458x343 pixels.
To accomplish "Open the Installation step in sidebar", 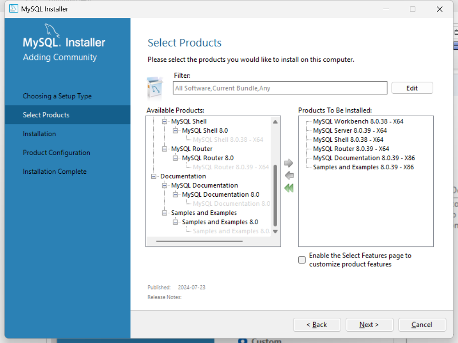I will (x=39, y=134).
